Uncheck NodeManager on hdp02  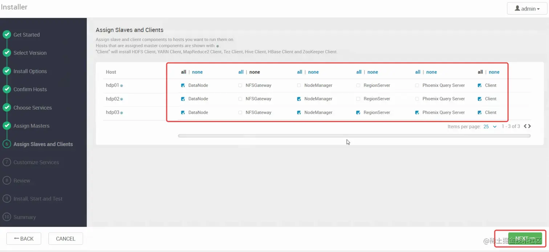pos(299,99)
